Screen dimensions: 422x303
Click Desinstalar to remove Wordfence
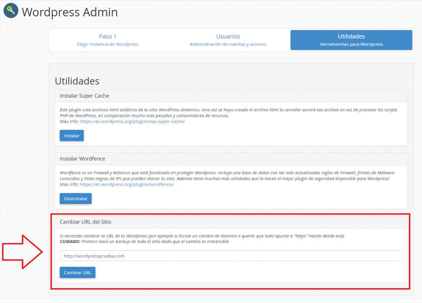coord(76,198)
